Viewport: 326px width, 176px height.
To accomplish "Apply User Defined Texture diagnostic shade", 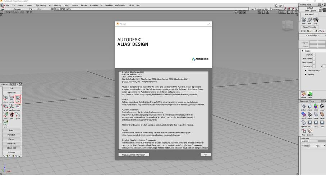I will [x=310, y=115].
